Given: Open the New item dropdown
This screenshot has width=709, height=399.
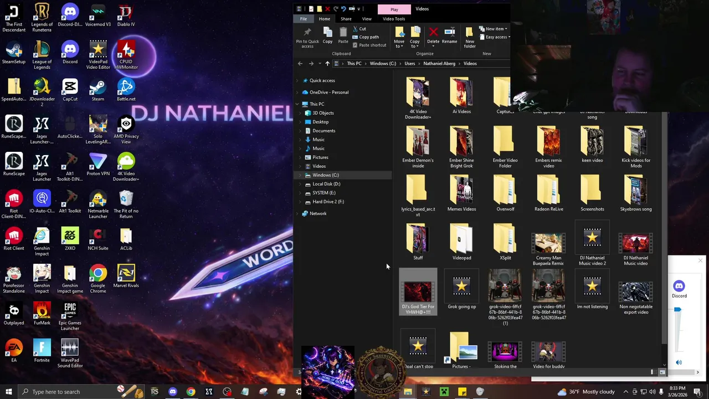Looking at the screenshot, I should tap(494, 29).
